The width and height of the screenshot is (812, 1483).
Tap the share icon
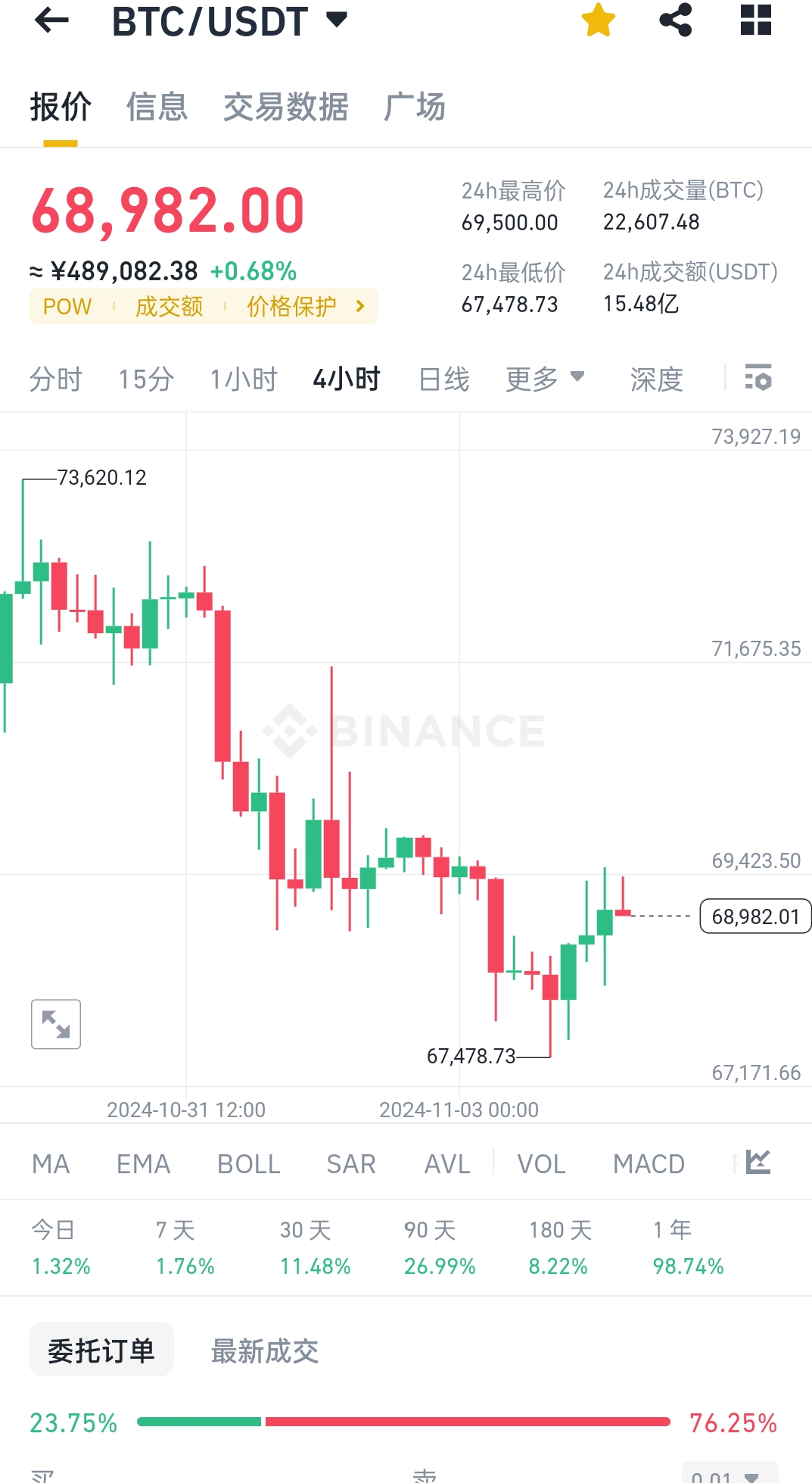click(x=676, y=20)
